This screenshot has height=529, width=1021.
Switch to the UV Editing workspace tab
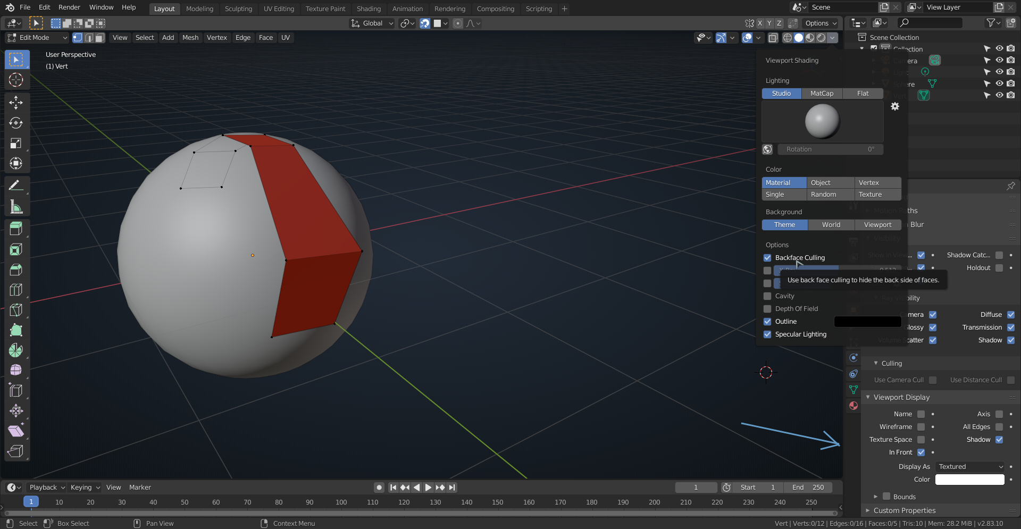pos(279,9)
